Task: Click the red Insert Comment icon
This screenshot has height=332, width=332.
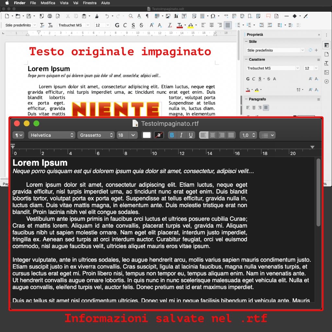Action: (x=268, y=16)
